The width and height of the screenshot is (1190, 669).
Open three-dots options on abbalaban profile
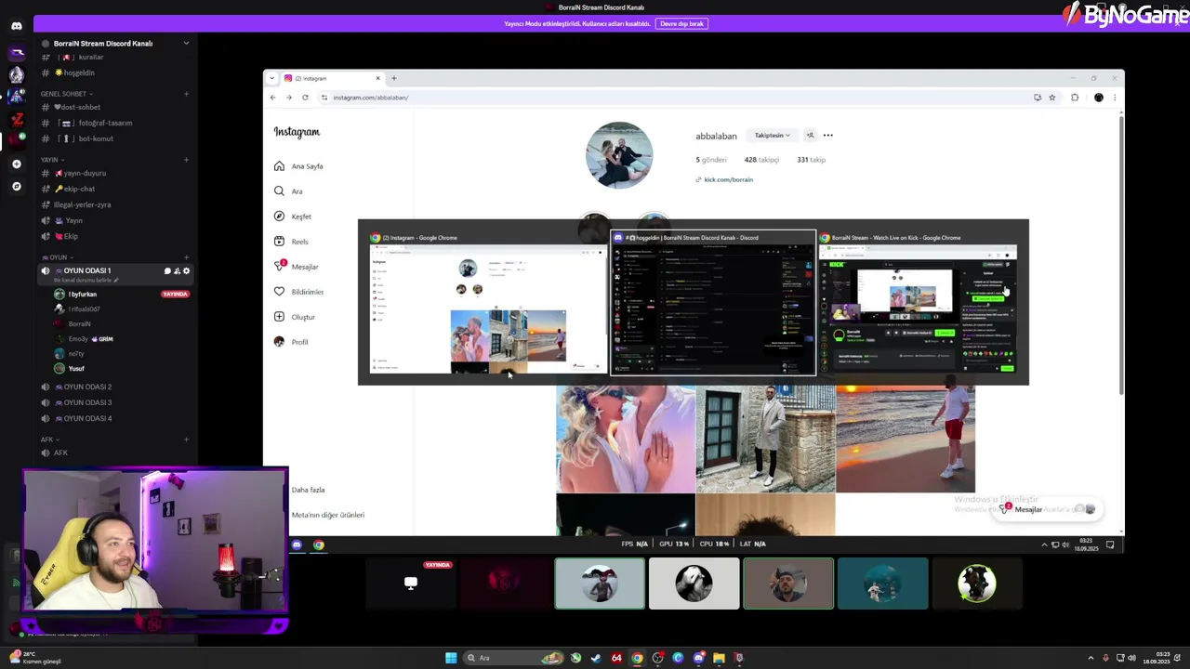click(x=828, y=136)
